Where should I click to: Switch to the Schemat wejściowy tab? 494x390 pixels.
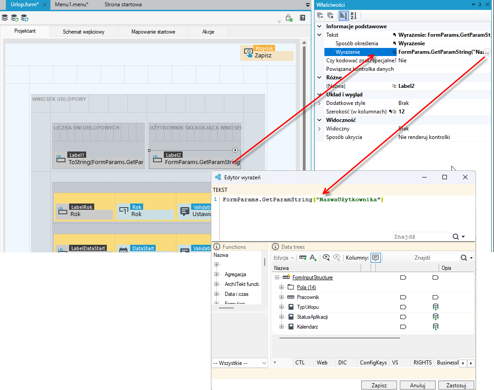tap(83, 32)
